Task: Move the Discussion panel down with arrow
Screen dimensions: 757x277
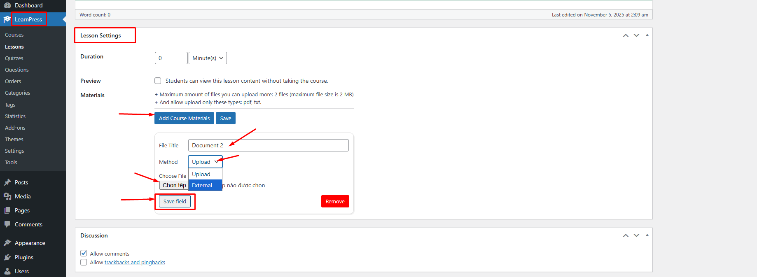Action: tap(636, 235)
